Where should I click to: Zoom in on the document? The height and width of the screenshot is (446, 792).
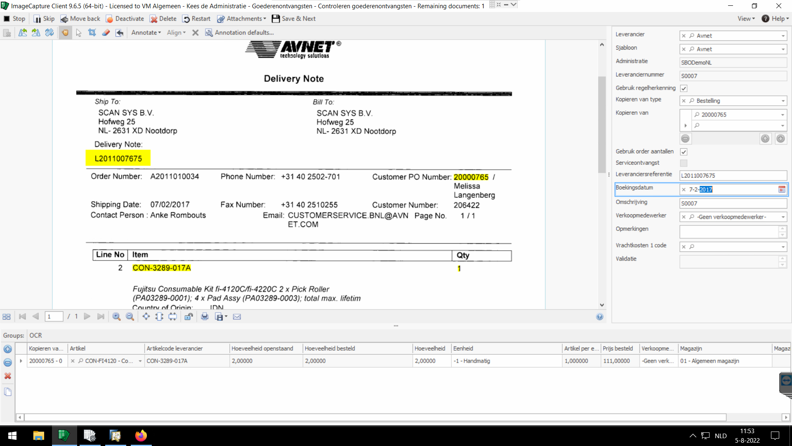click(x=117, y=317)
